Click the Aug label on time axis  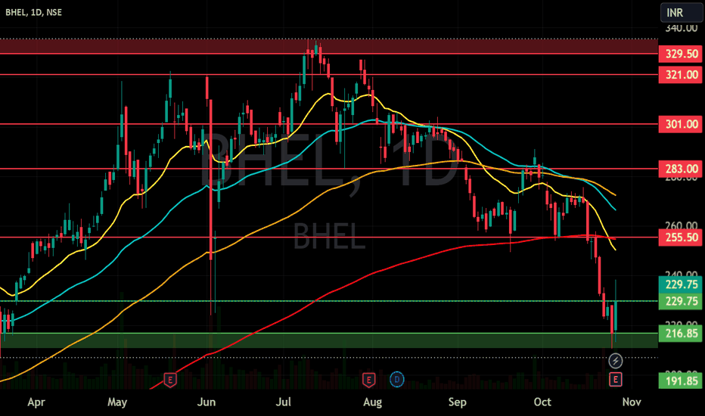[x=372, y=402]
